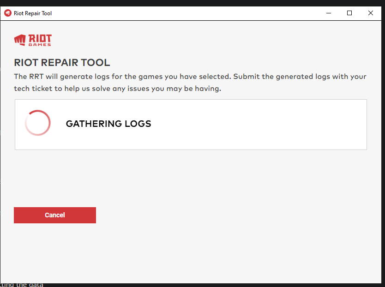Close the Riot Repair Tool window
385x287 pixels.
(x=371, y=13)
